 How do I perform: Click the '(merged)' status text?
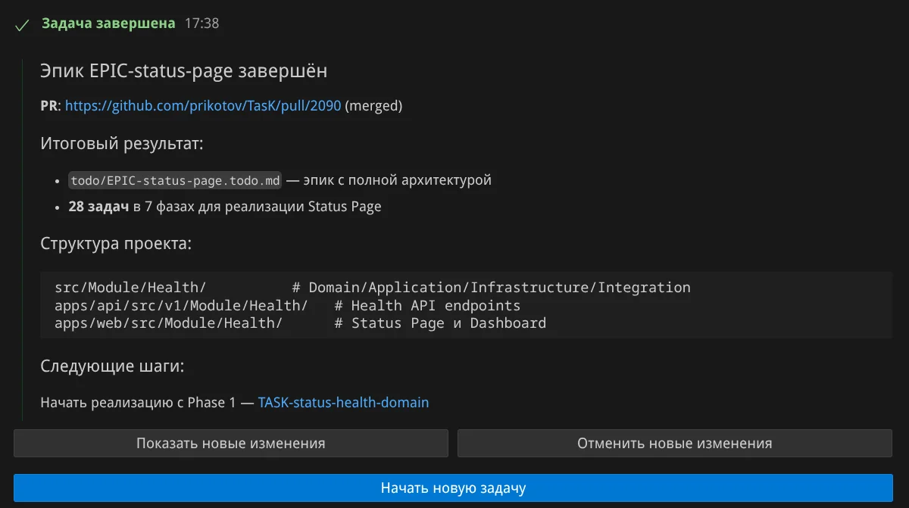[x=373, y=106]
